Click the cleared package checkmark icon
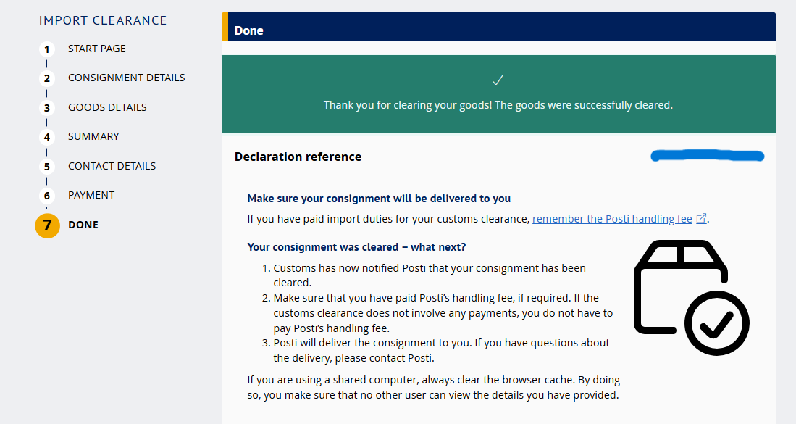Viewport: 796px width, 424px height. 691,297
